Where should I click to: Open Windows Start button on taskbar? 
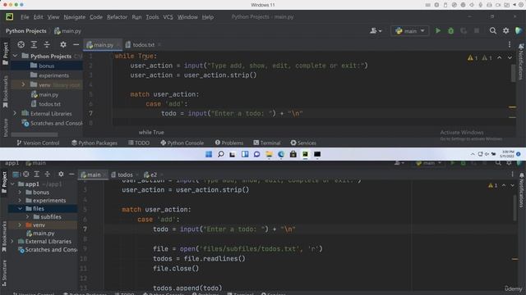point(209,154)
